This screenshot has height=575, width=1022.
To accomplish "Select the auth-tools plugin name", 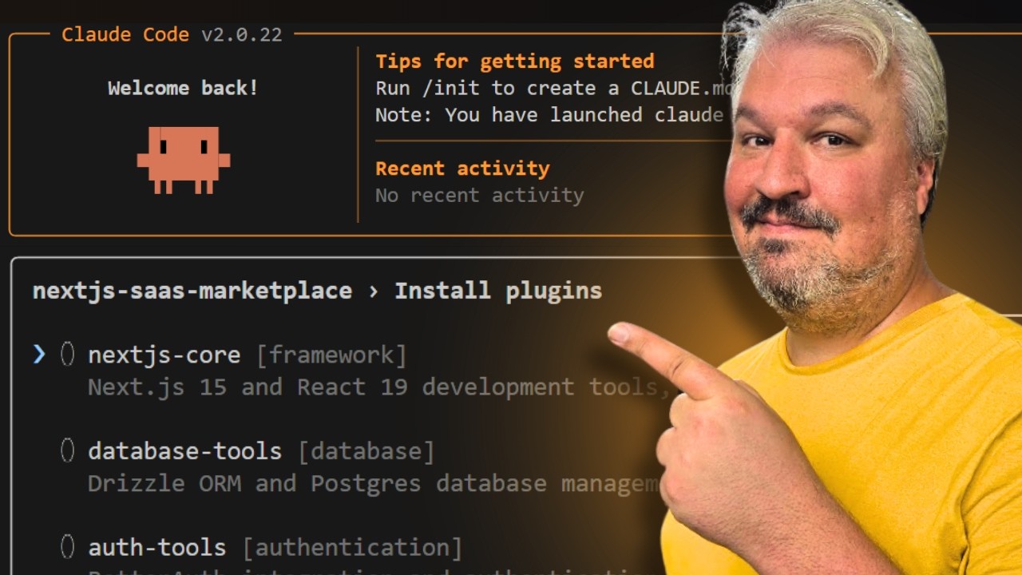I will (157, 546).
